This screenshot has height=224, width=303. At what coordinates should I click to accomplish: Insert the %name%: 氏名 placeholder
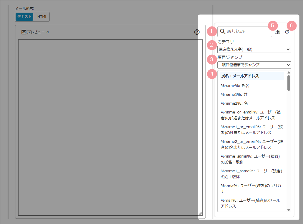[235, 86]
